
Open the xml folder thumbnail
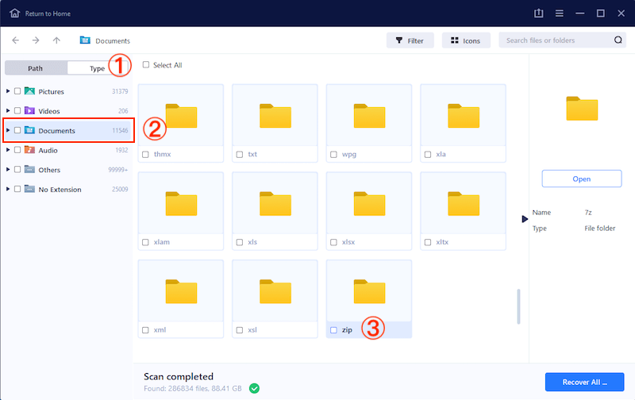(x=181, y=291)
